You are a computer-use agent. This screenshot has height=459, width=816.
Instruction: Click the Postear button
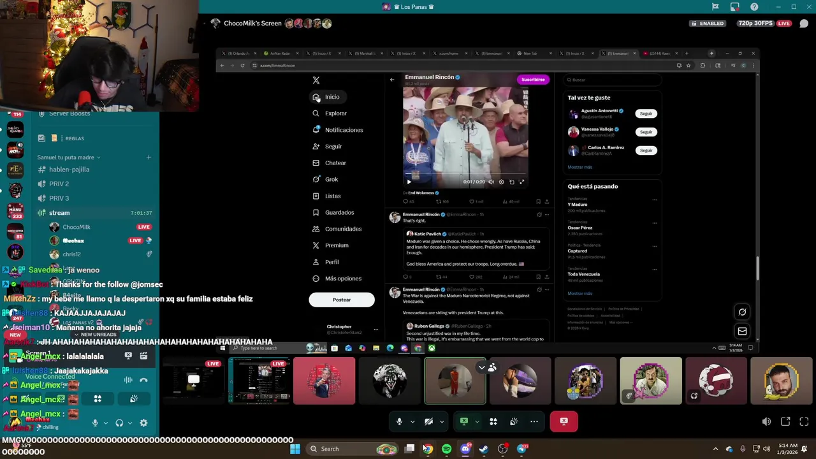point(342,300)
